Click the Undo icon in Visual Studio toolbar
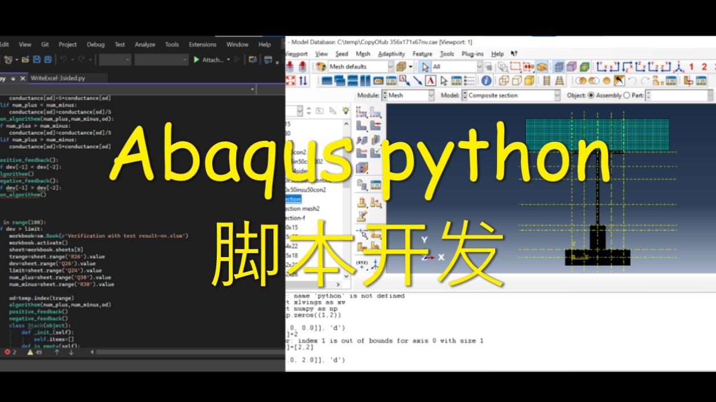 click(x=64, y=59)
